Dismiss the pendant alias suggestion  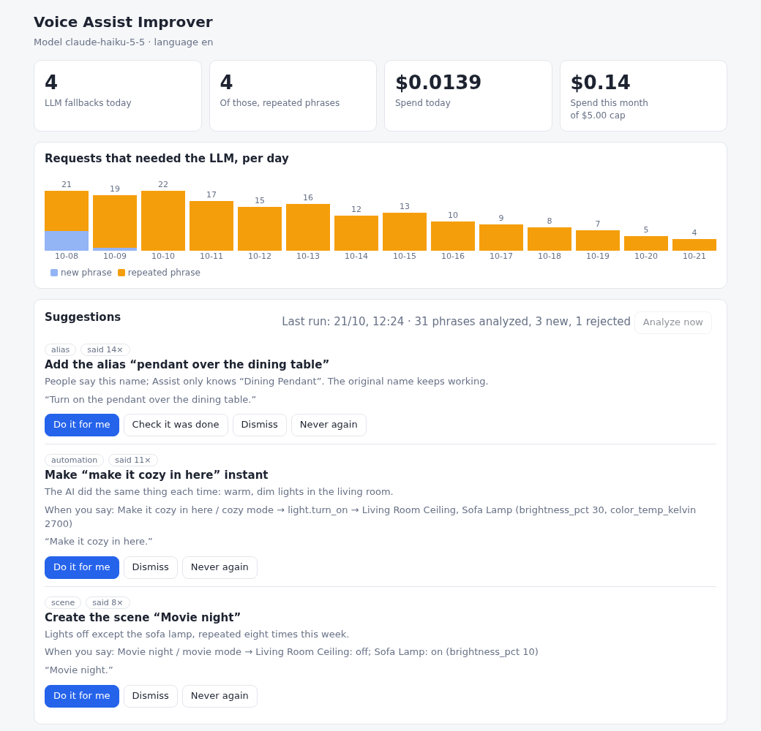[x=260, y=425]
